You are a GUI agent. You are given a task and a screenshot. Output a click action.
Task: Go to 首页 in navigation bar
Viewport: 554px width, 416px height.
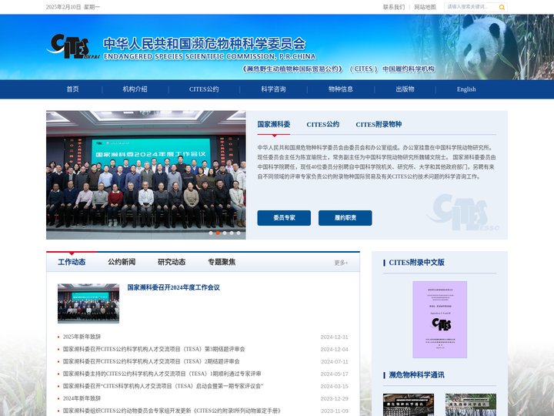coord(73,89)
